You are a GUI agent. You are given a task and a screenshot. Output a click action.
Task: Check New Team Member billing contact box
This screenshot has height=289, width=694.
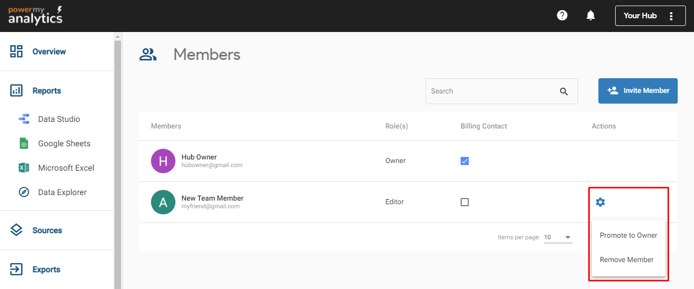[465, 202]
